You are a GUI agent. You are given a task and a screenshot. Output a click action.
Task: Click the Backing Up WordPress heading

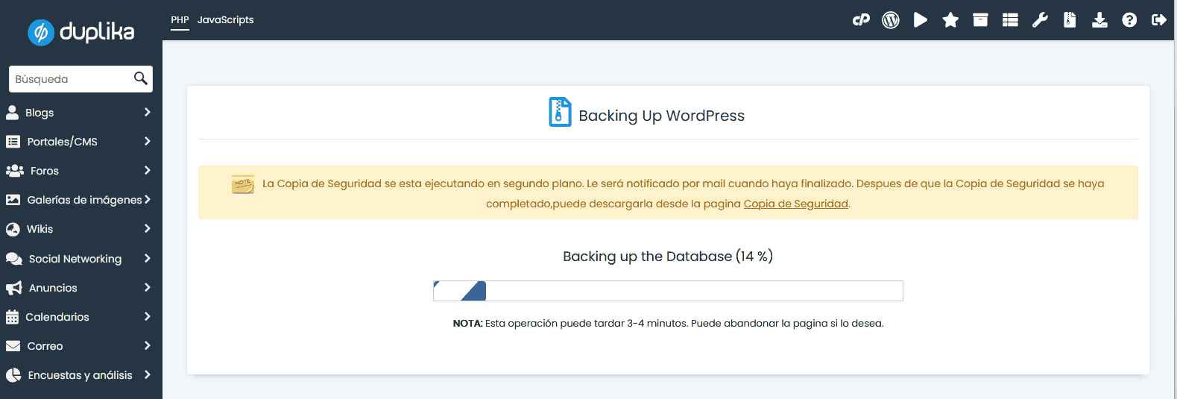coord(662,116)
